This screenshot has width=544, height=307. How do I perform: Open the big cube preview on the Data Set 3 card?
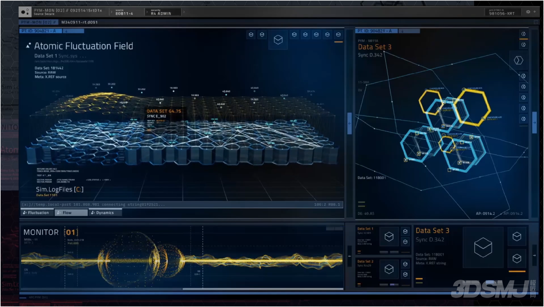tap(483, 247)
